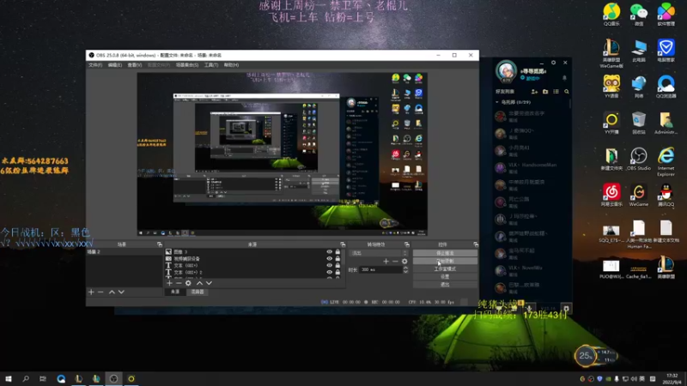Toggle lock on 文本 (GDI+) source
687x386 pixels.
point(337,265)
